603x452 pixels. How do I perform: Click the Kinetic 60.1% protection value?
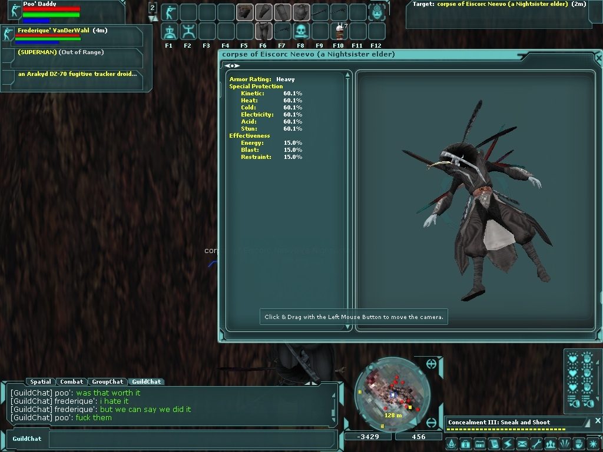pos(293,94)
